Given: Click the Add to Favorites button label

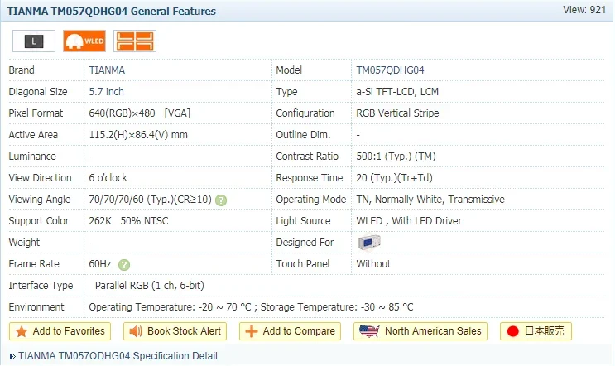Looking at the screenshot, I should pos(69,331).
